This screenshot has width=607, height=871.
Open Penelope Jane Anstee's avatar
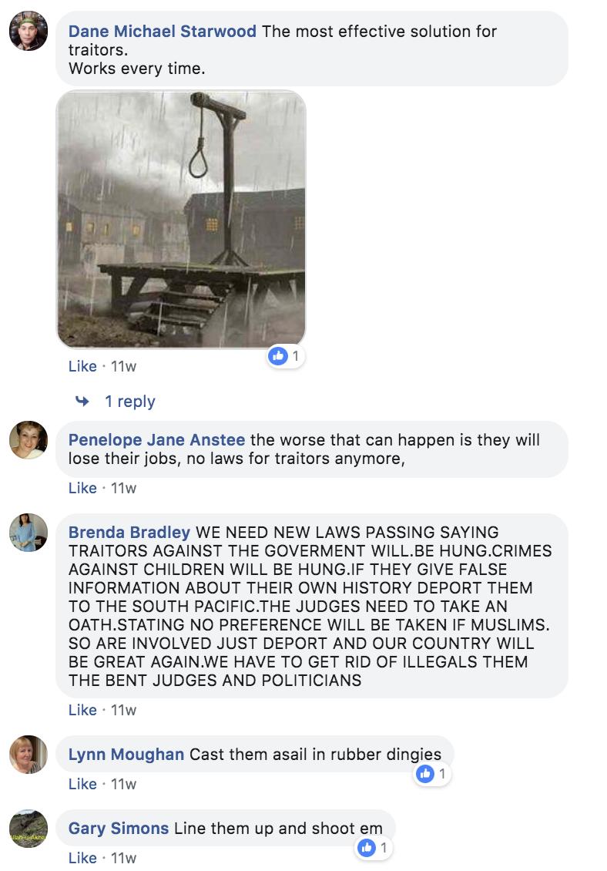[x=29, y=440]
